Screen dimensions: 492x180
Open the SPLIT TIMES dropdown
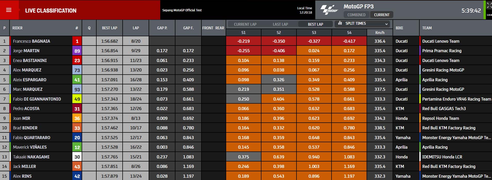362,24
